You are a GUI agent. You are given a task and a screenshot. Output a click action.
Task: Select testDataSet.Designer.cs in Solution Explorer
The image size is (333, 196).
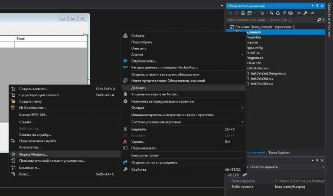click(x=268, y=73)
